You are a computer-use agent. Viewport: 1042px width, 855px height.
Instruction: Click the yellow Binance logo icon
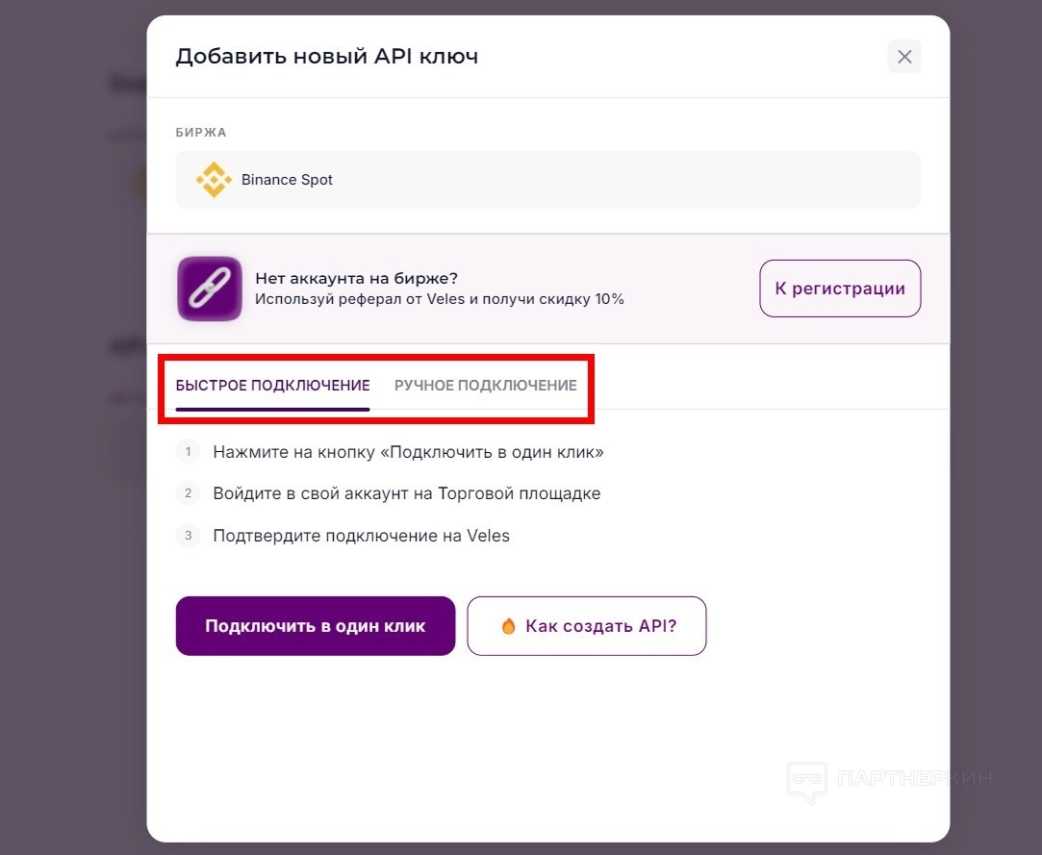[x=213, y=180]
